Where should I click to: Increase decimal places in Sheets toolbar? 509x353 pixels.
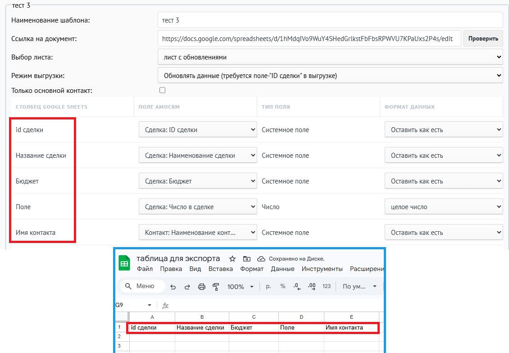pyautogui.click(x=312, y=286)
